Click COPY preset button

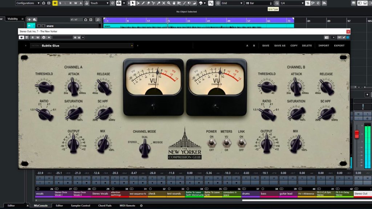click(294, 45)
